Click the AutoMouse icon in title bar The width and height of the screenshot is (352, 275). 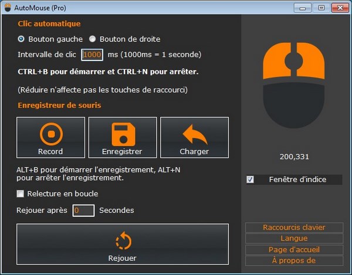(x=8, y=8)
